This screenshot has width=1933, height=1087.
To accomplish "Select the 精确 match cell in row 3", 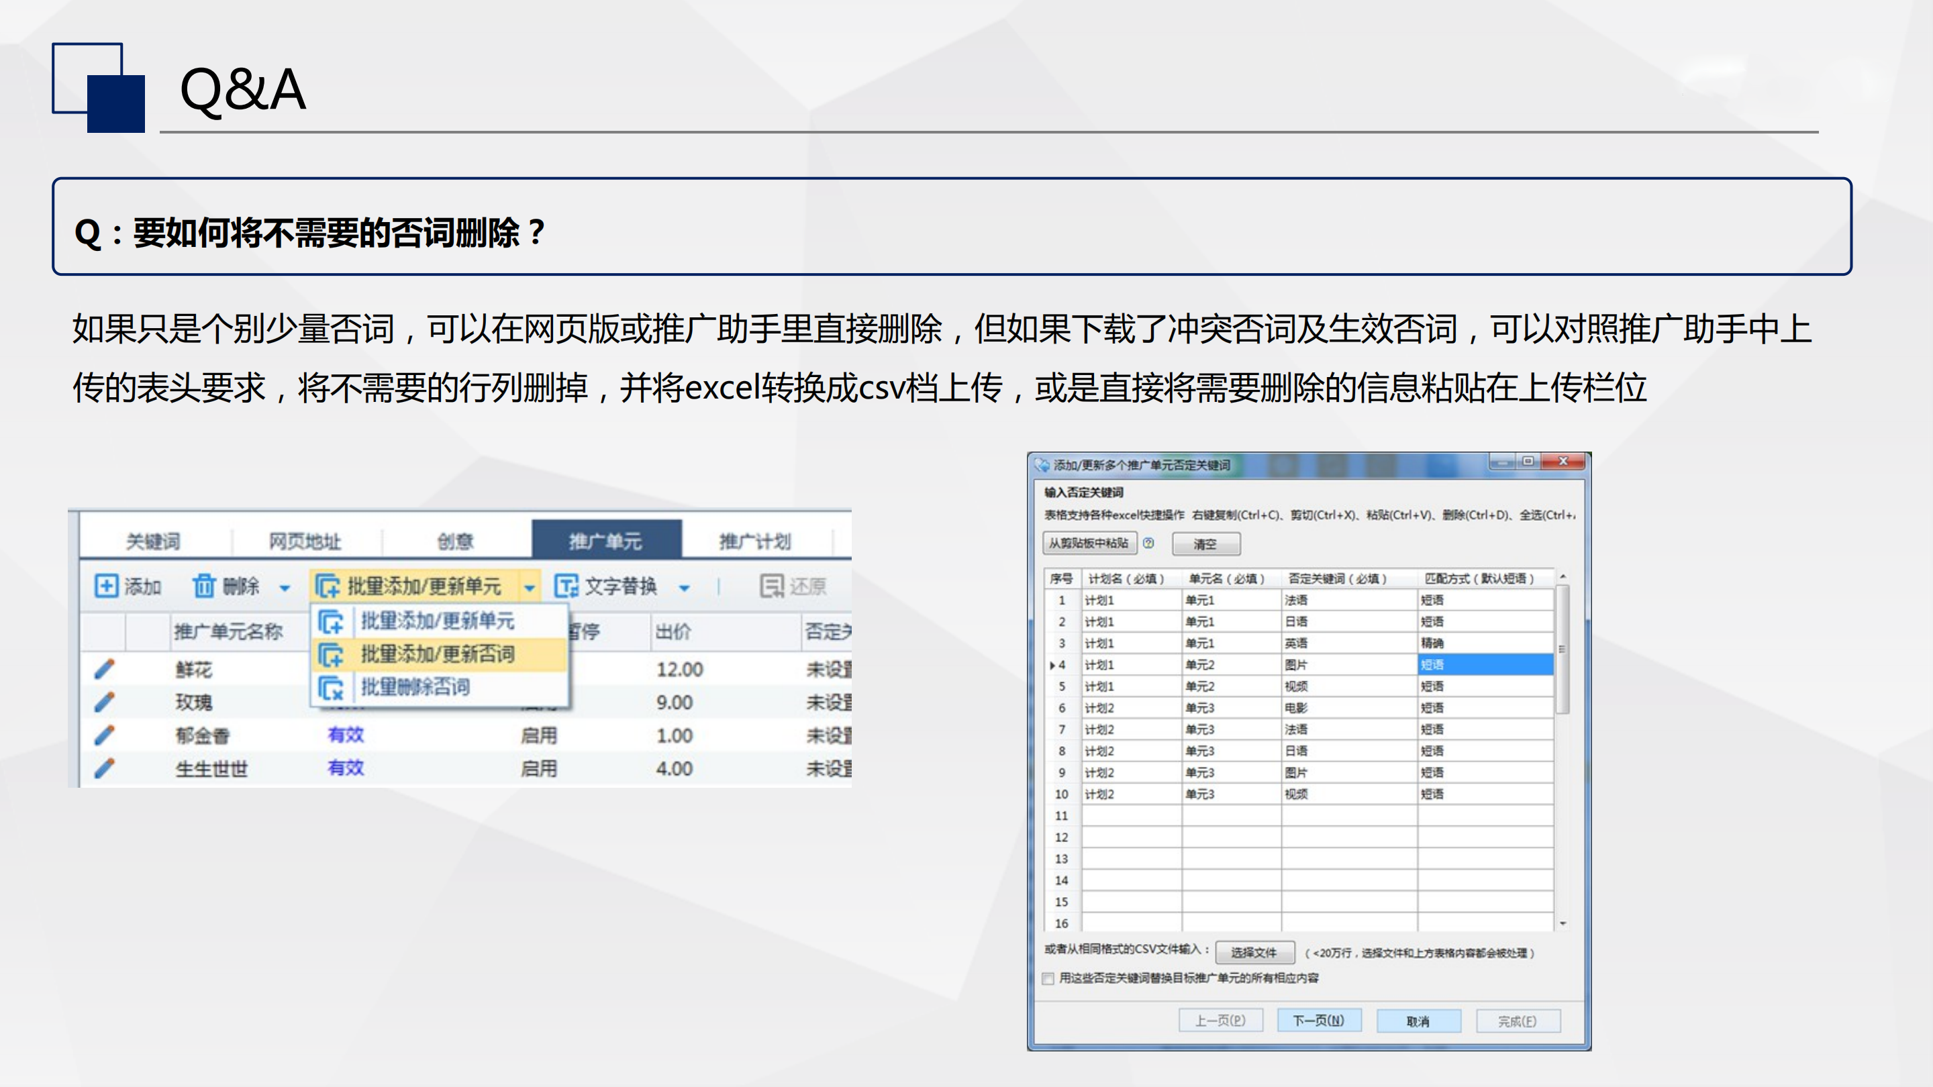I will pyautogui.click(x=1485, y=643).
